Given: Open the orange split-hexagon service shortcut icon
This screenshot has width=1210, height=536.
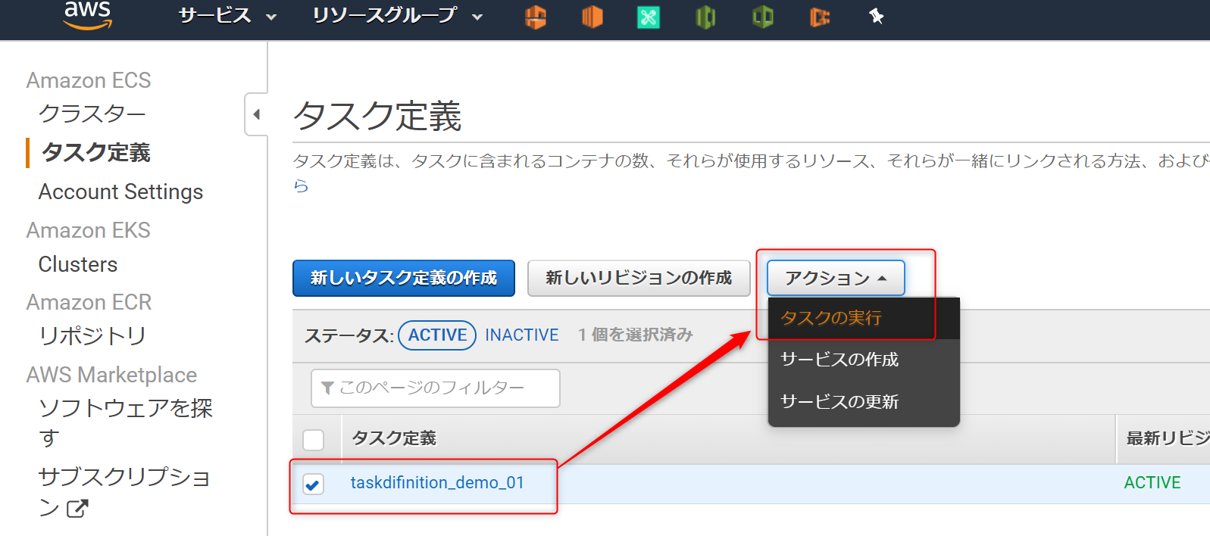Looking at the screenshot, I should pos(536,17).
